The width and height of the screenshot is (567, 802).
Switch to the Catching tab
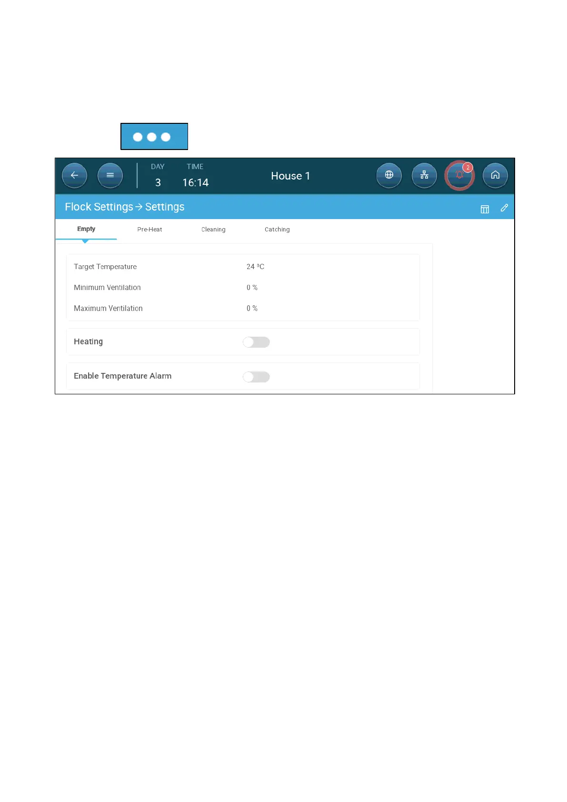(x=277, y=230)
